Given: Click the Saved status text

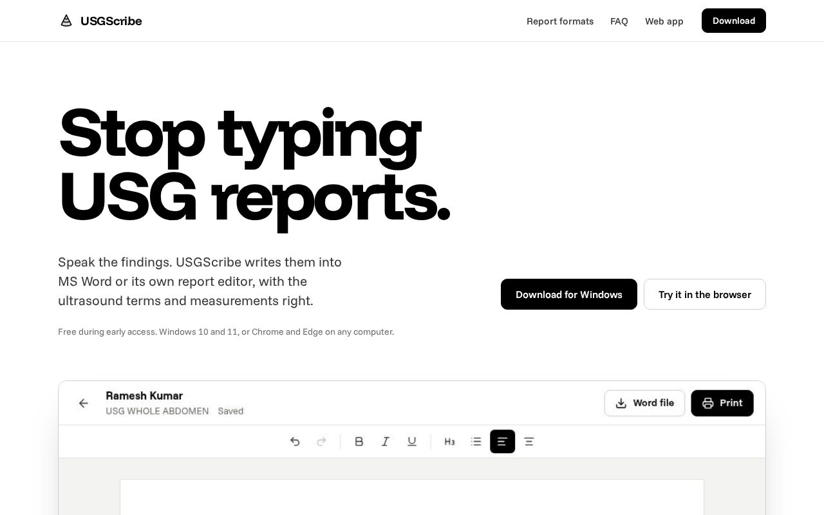Looking at the screenshot, I should tap(230, 411).
